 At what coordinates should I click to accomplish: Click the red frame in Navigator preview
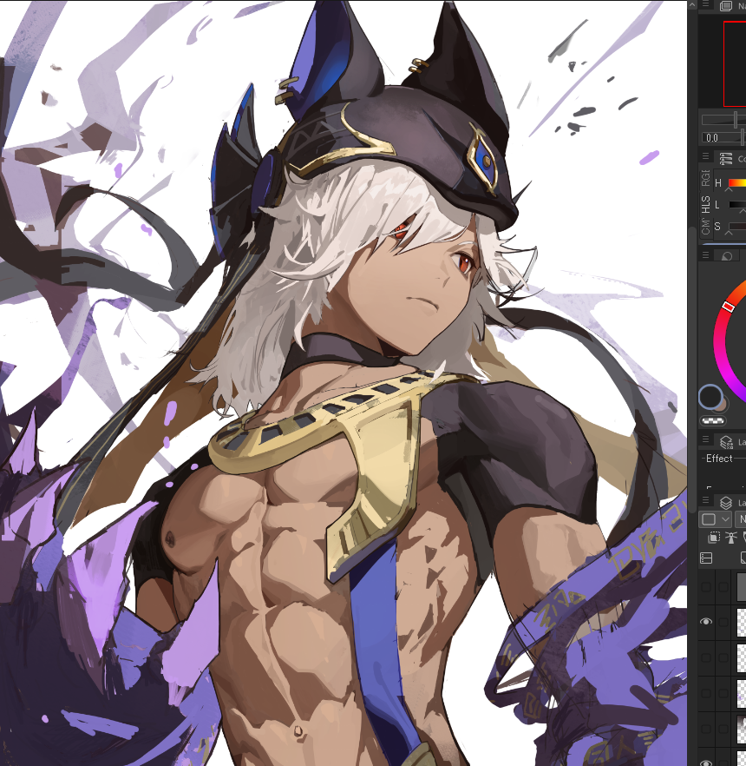click(x=735, y=63)
